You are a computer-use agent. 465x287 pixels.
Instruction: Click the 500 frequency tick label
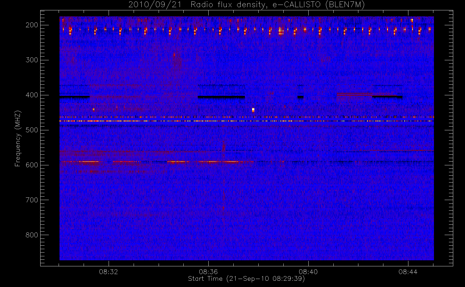point(32,130)
